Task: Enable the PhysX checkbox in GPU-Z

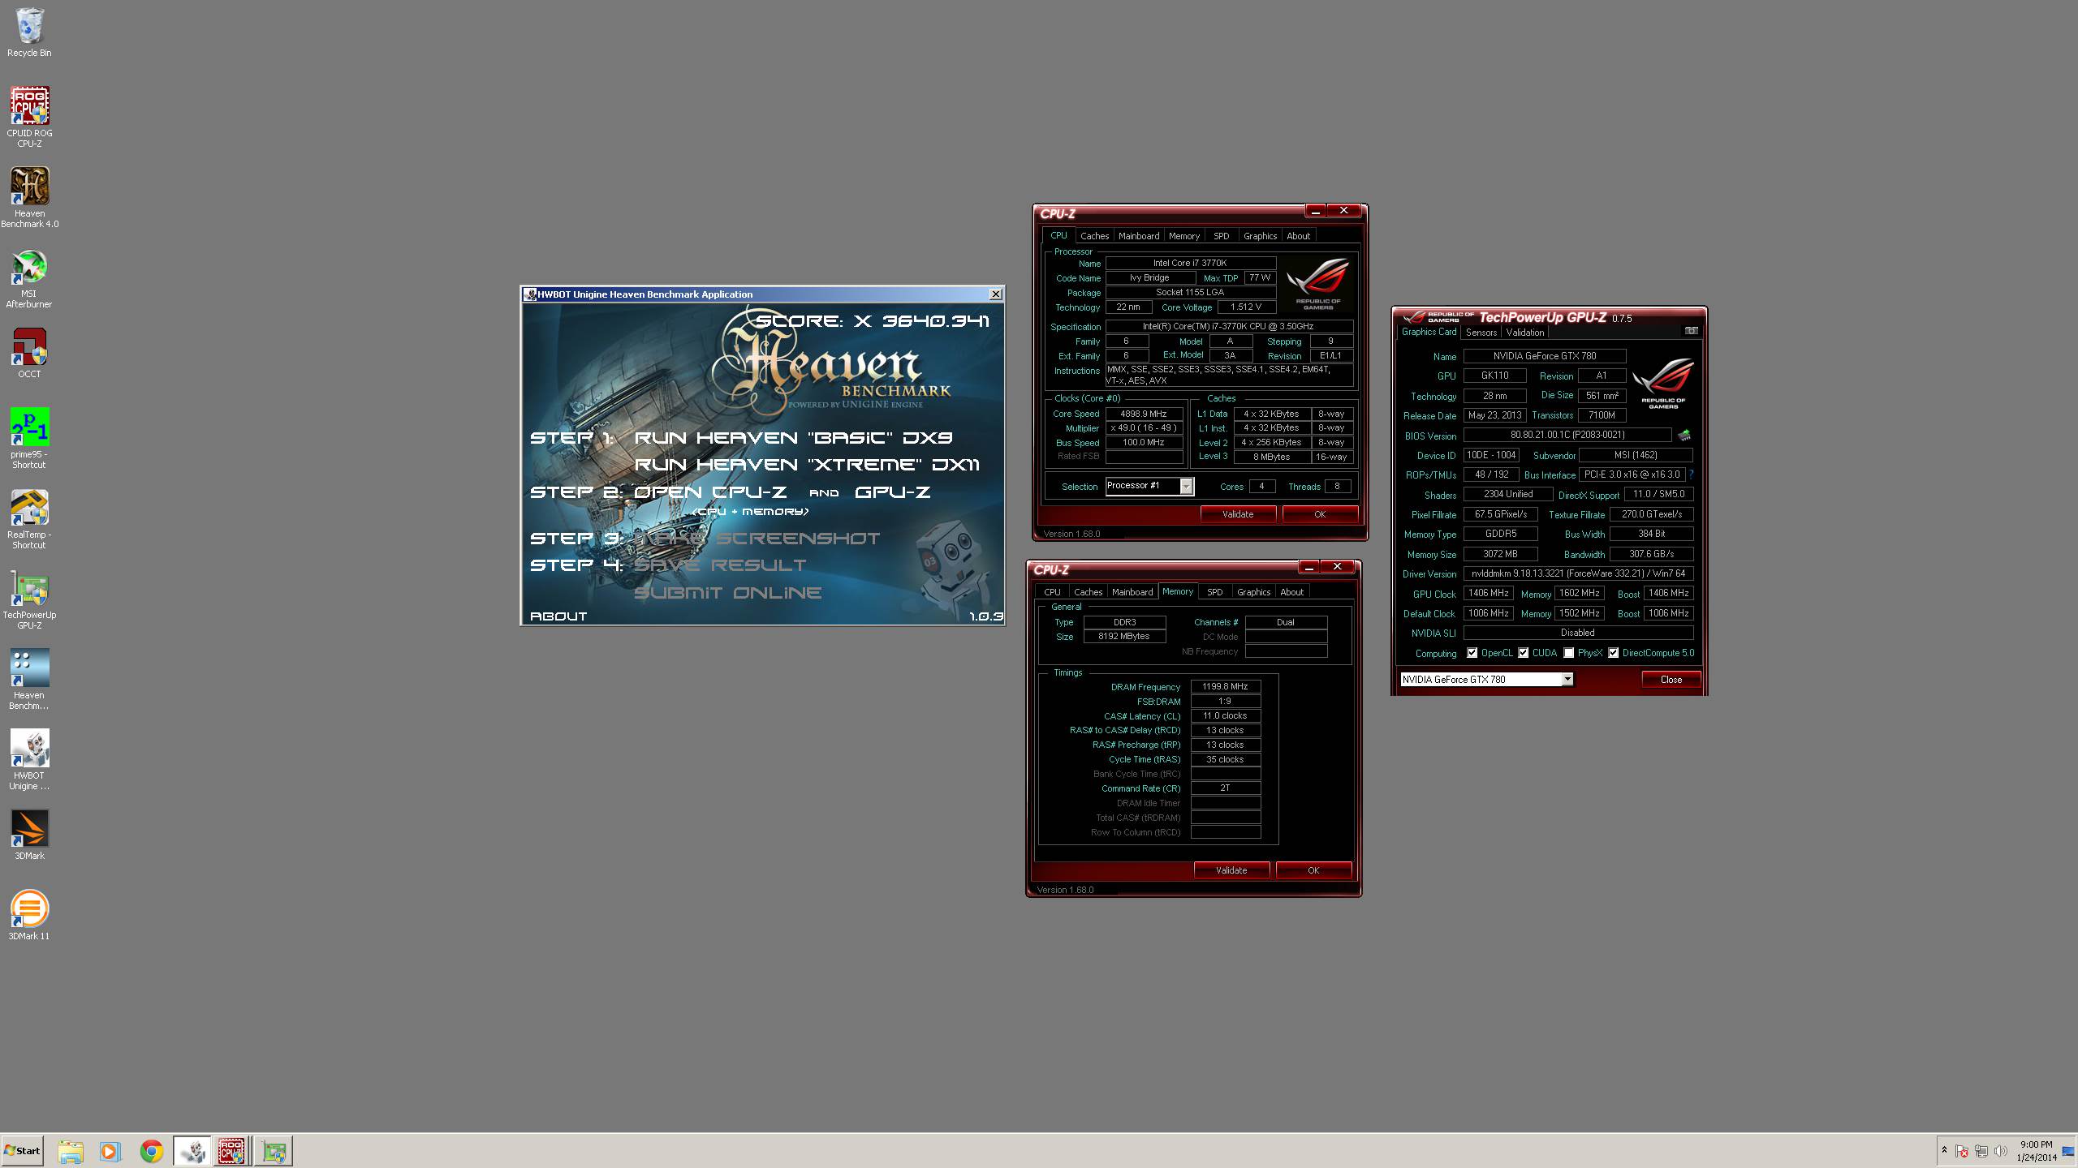Action: [x=1569, y=653]
